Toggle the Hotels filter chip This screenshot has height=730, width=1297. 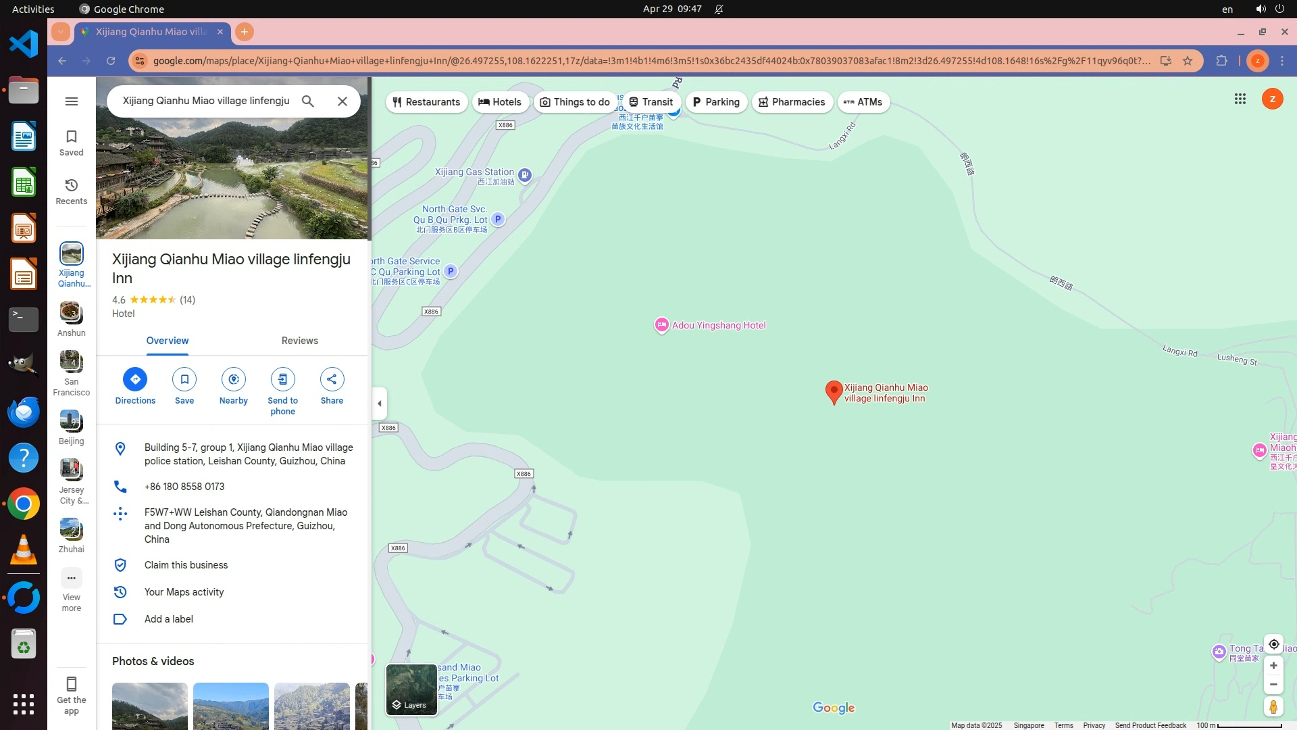(x=500, y=102)
